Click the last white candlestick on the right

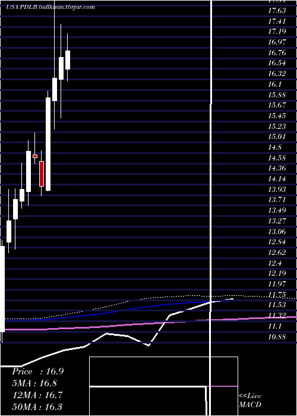coord(68,60)
